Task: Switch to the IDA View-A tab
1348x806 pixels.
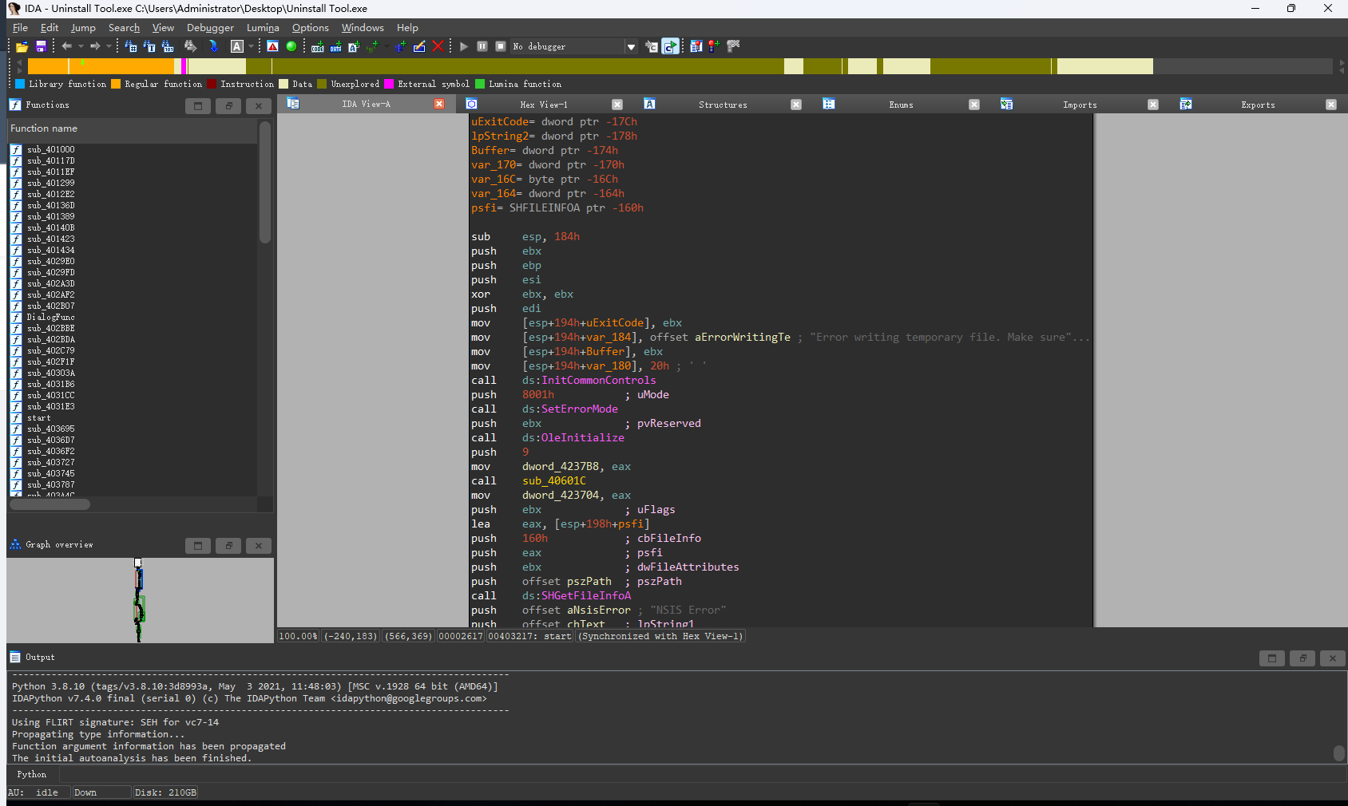Action: pyautogui.click(x=366, y=105)
